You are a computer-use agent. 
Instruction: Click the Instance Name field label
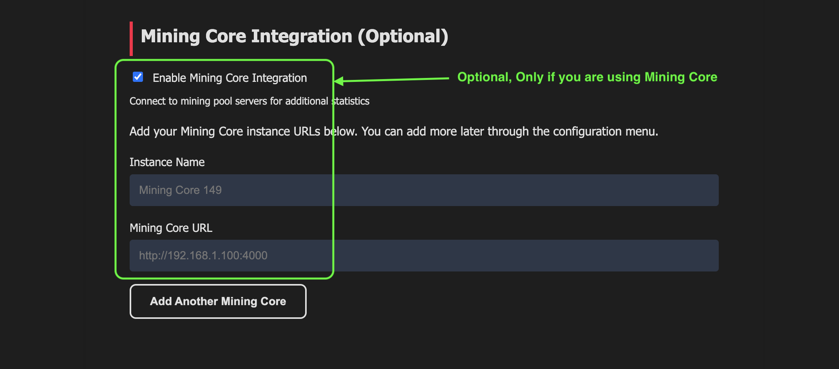[x=167, y=162]
